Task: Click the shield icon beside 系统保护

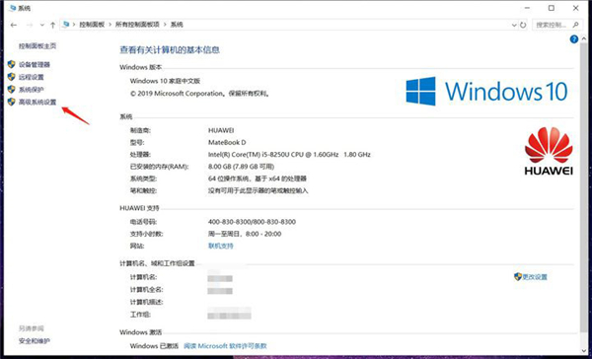Action: click(x=11, y=89)
